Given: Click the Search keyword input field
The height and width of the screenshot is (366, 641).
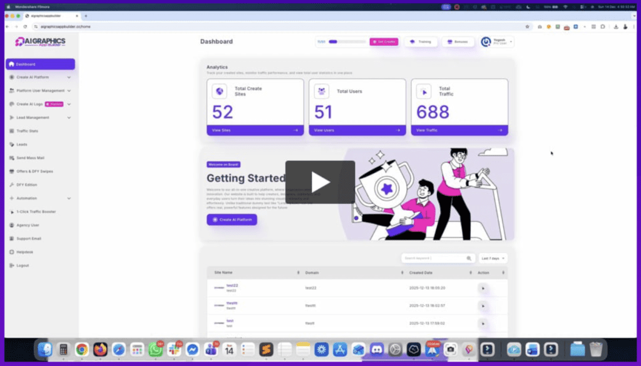Looking at the screenshot, I should 433,258.
